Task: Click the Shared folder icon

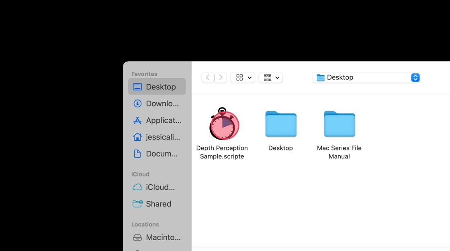Action: click(x=137, y=204)
